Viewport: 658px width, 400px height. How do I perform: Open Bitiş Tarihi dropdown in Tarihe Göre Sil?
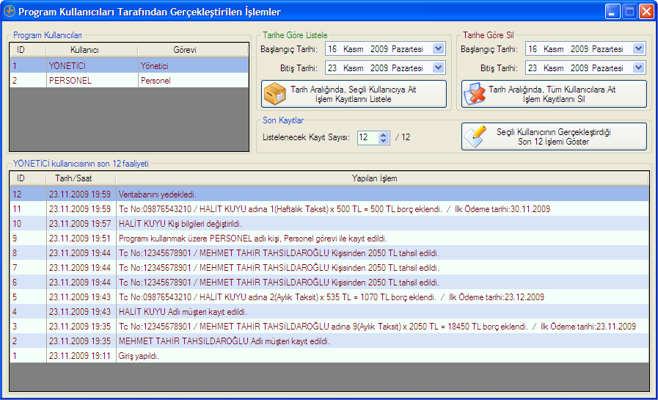(638, 68)
